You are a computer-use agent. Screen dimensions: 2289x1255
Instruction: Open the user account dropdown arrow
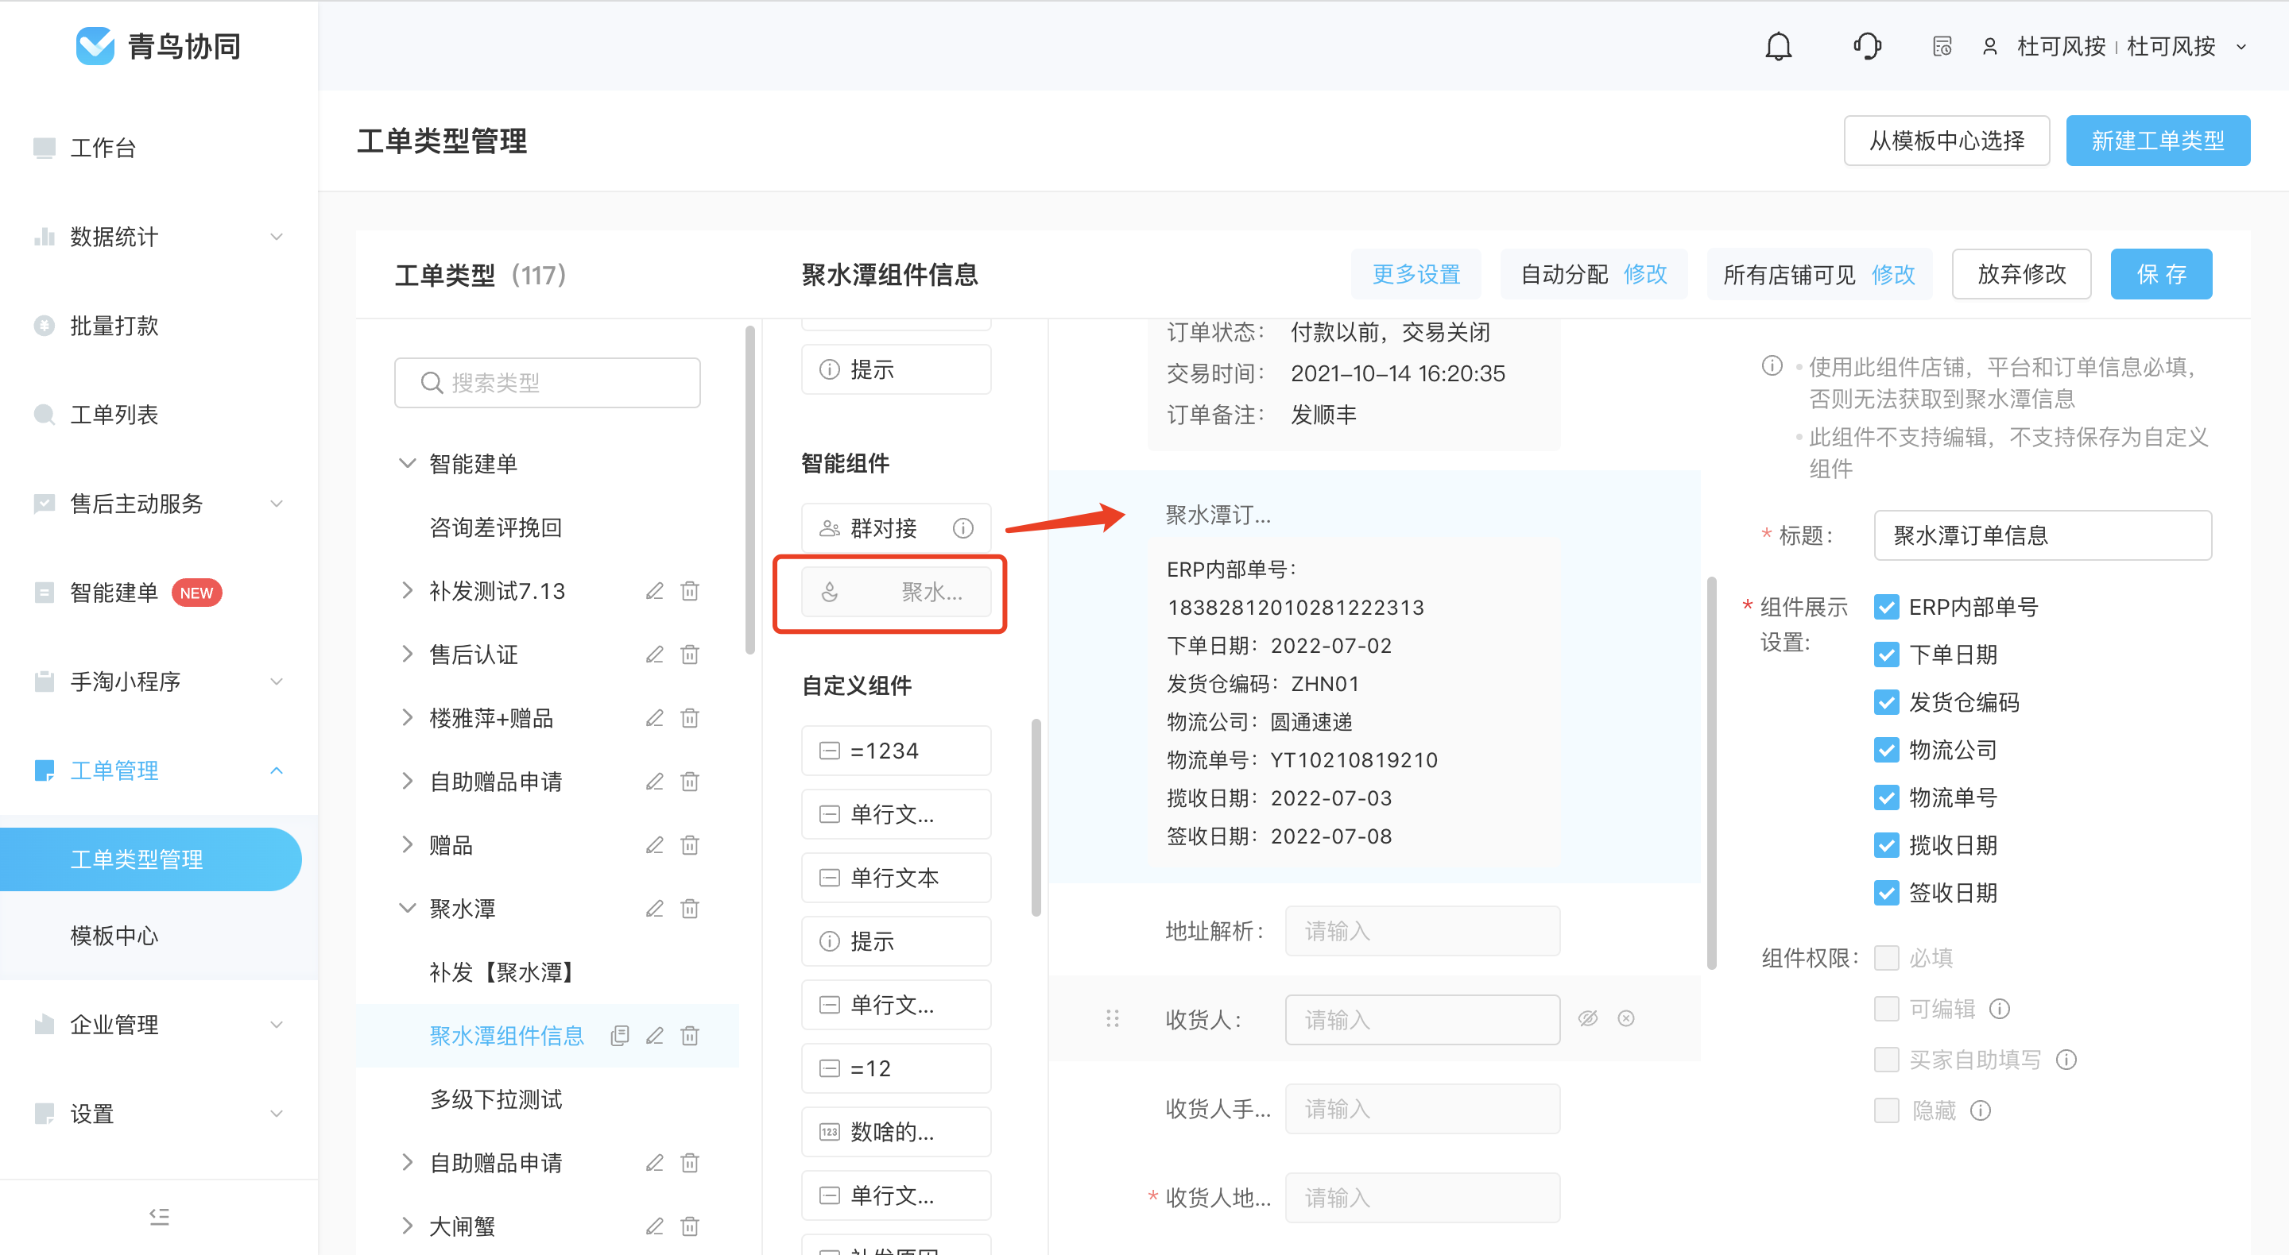tap(2241, 47)
